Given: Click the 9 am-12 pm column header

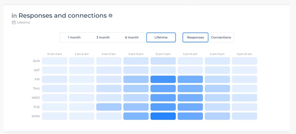Looking at the screenshot, I should click(x=136, y=54).
